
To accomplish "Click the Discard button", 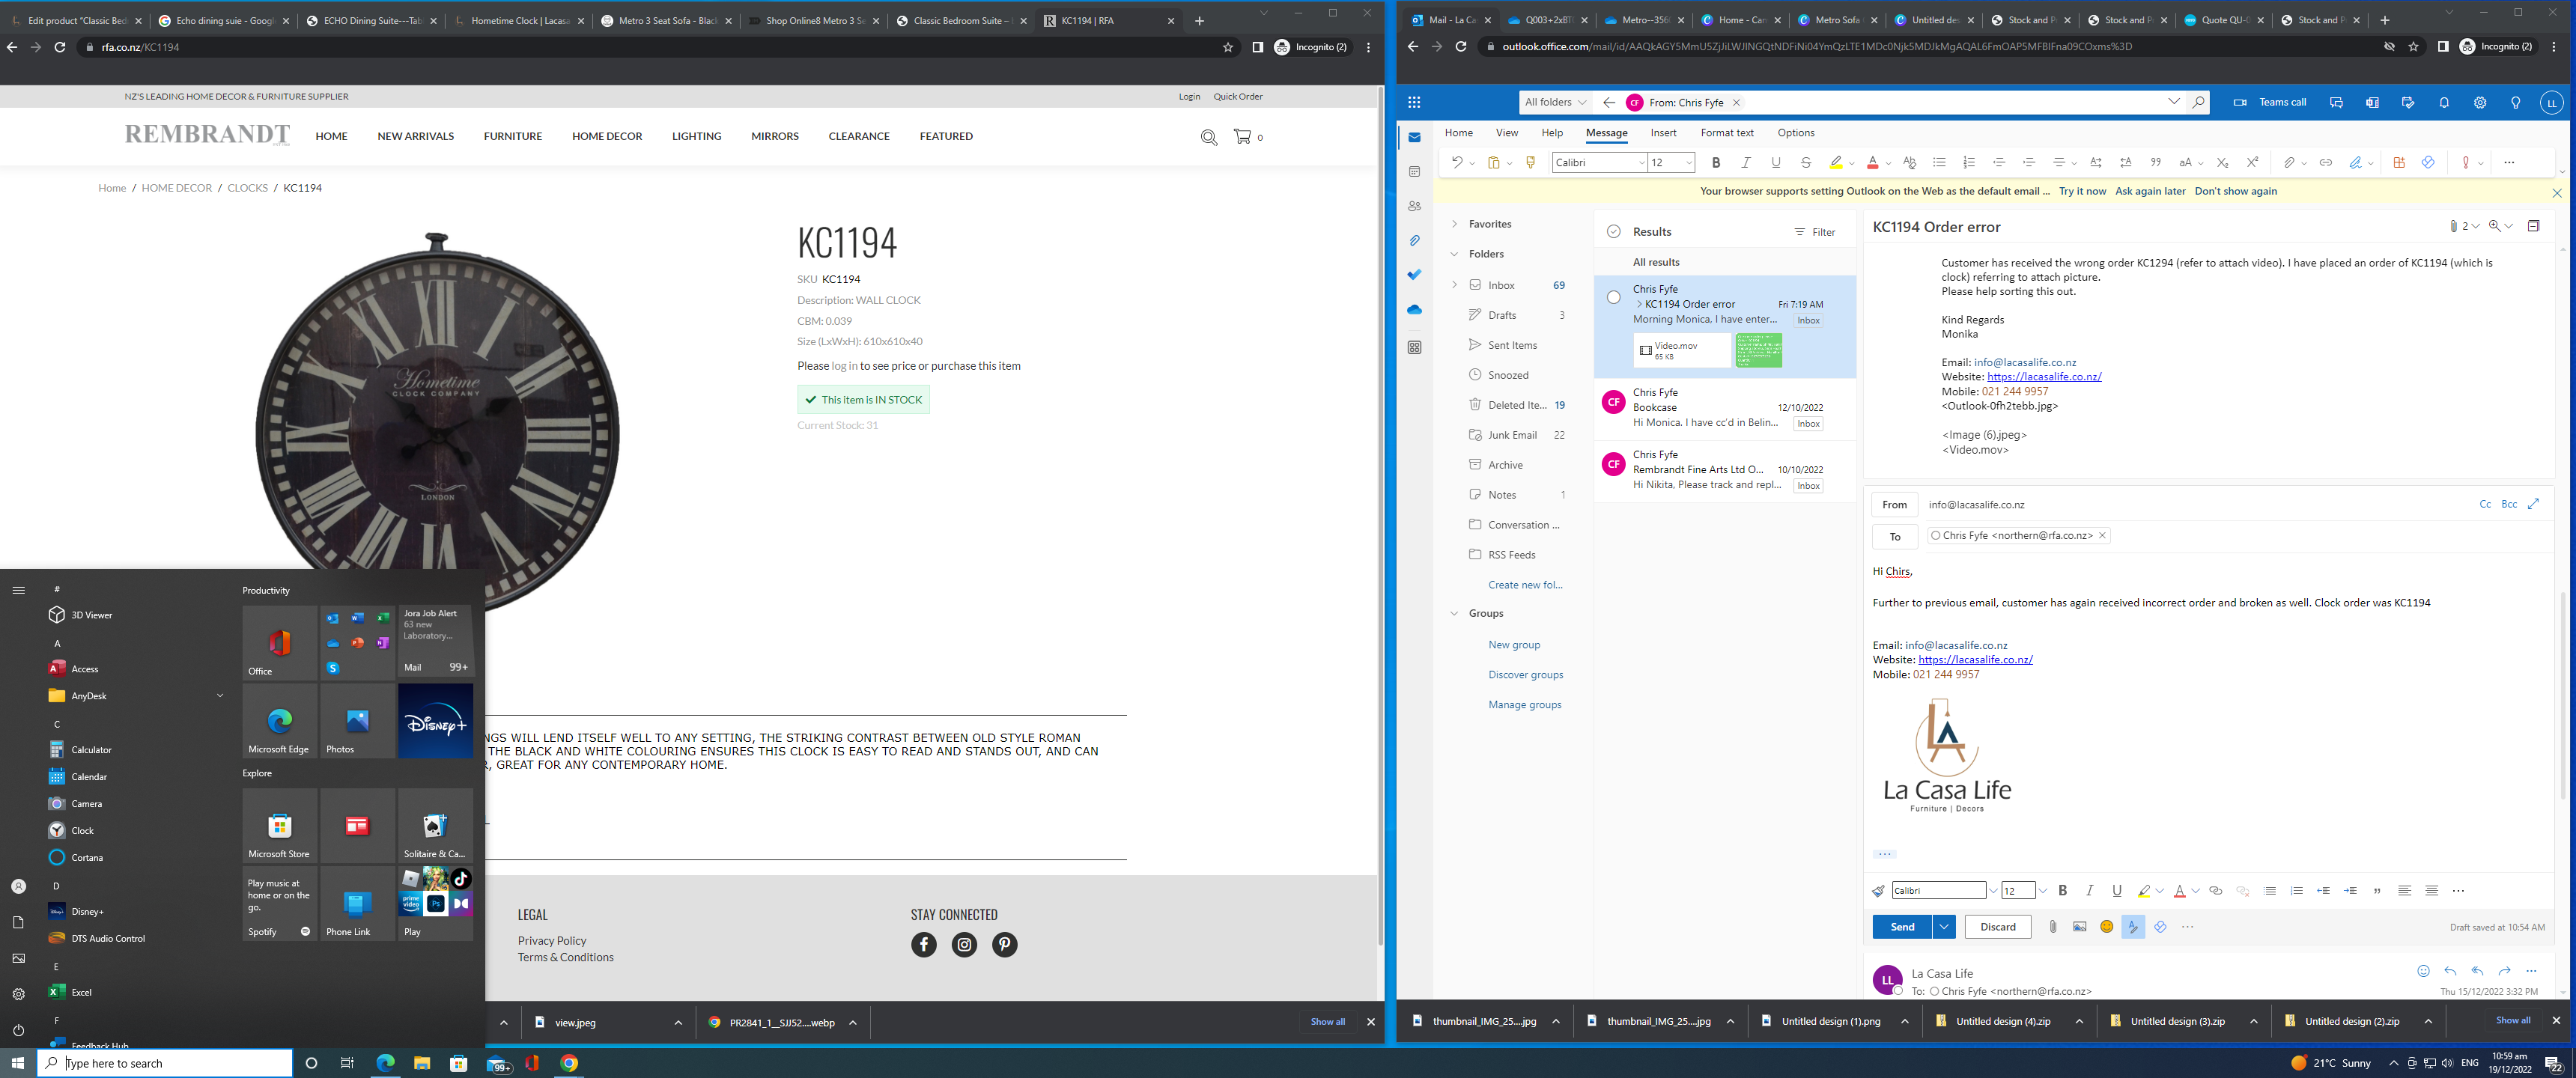I will (1997, 927).
